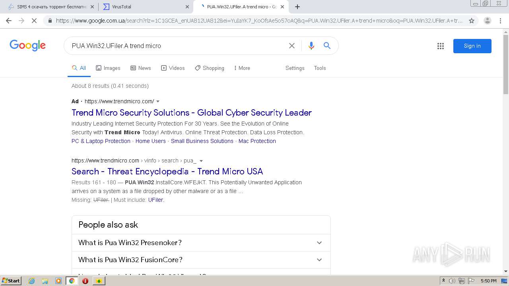Open search Tools

pyautogui.click(x=320, y=68)
